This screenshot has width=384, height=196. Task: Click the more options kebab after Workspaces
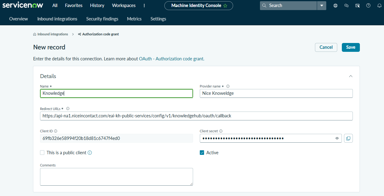pos(144,5)
